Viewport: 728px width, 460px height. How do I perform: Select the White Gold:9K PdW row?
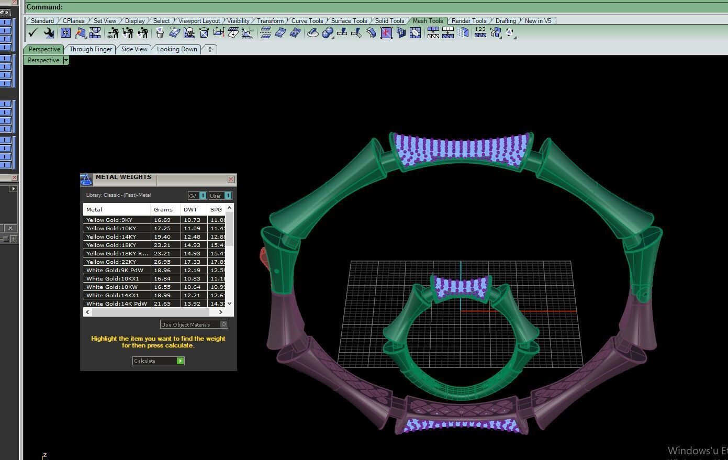tap(154, 270)
